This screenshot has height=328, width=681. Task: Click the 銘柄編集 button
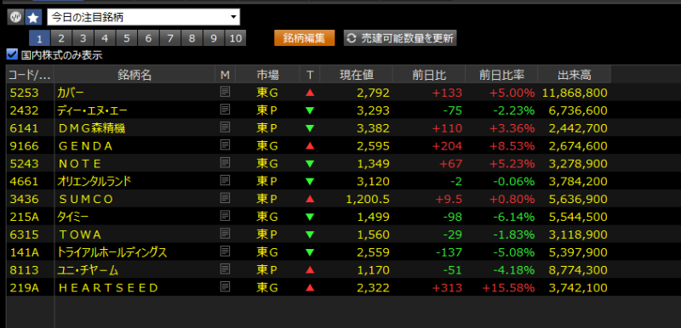305,38
